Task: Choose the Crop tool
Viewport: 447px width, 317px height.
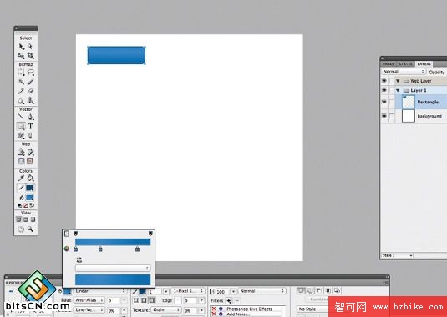Action: coord(30,56)
